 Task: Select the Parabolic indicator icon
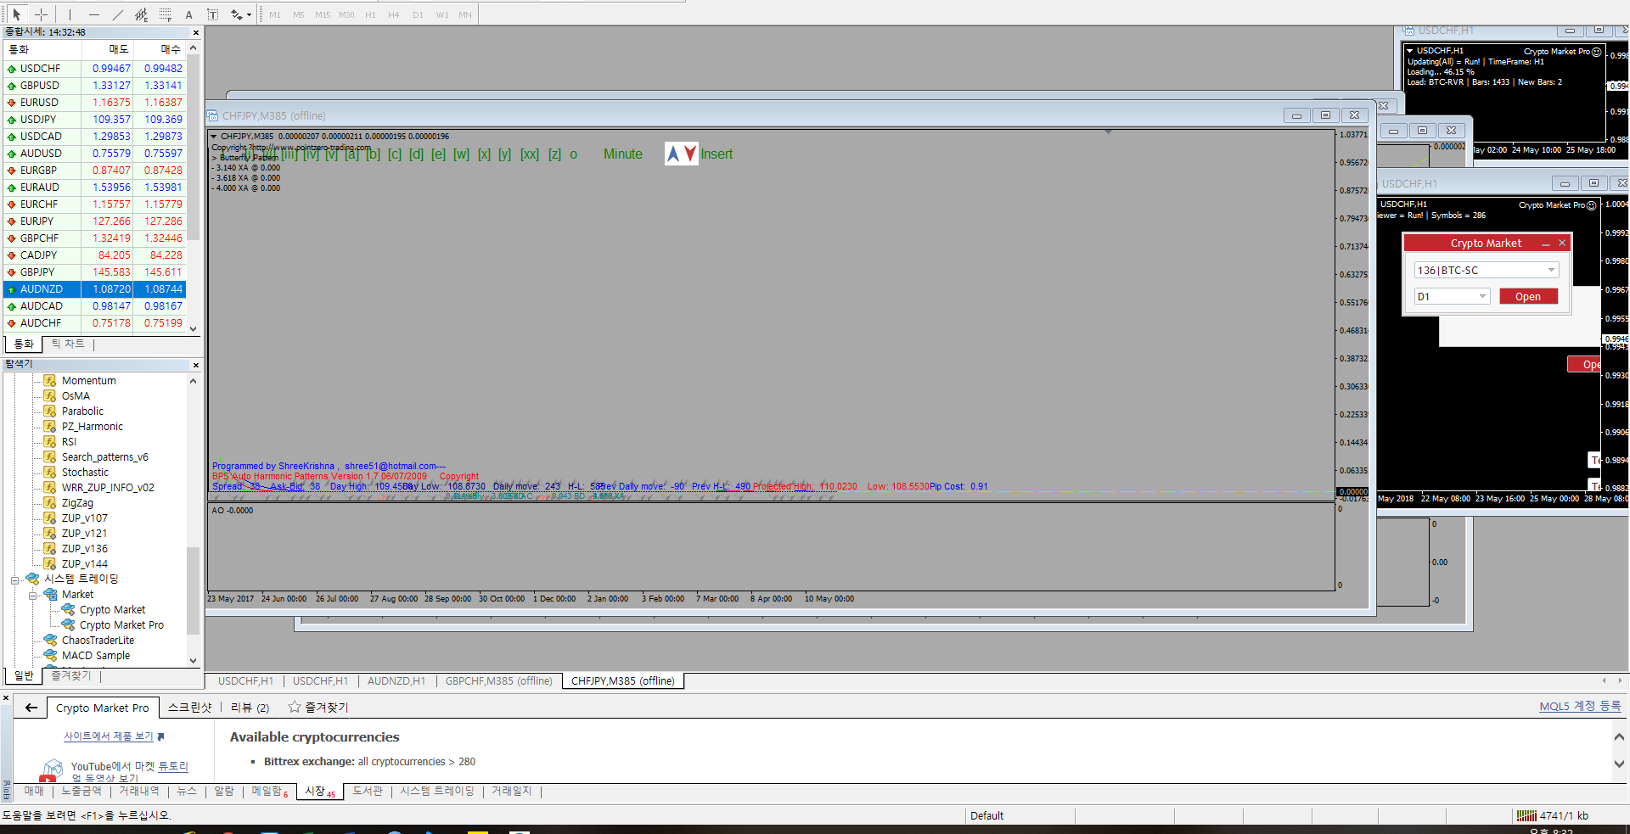pos(50,411)
